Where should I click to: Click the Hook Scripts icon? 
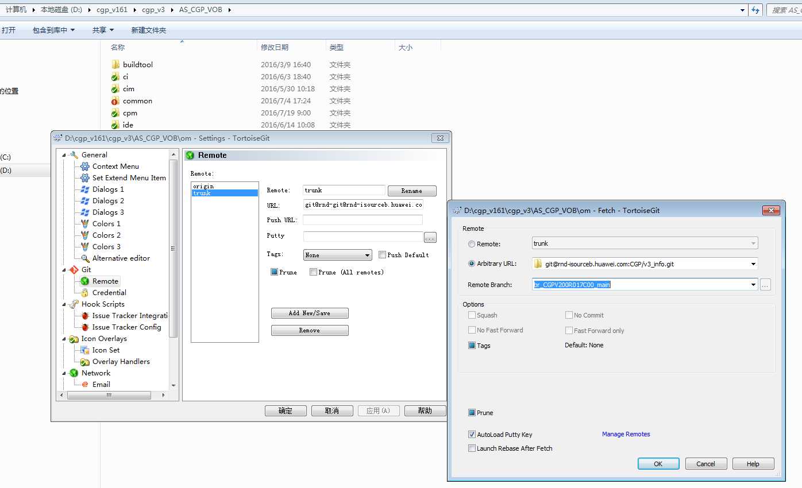74,304
